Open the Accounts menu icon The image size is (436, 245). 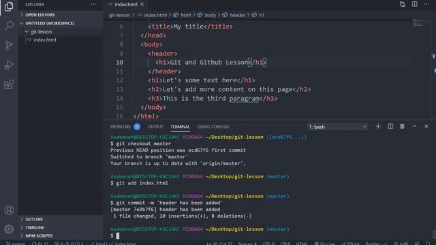tap(9, 210)
